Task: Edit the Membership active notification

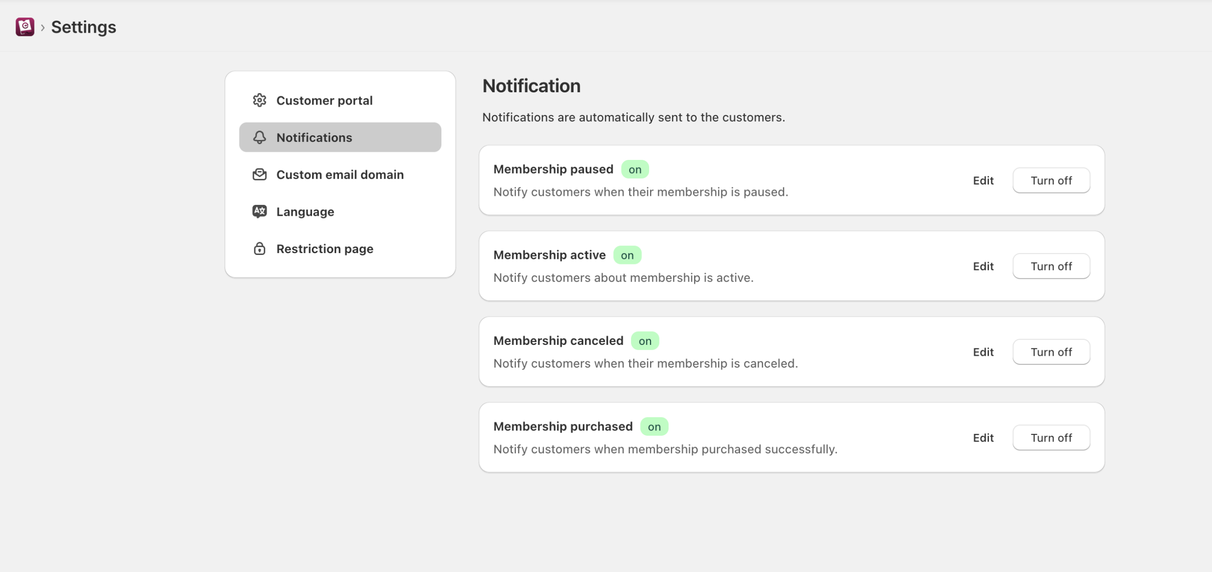Action: 983,266
